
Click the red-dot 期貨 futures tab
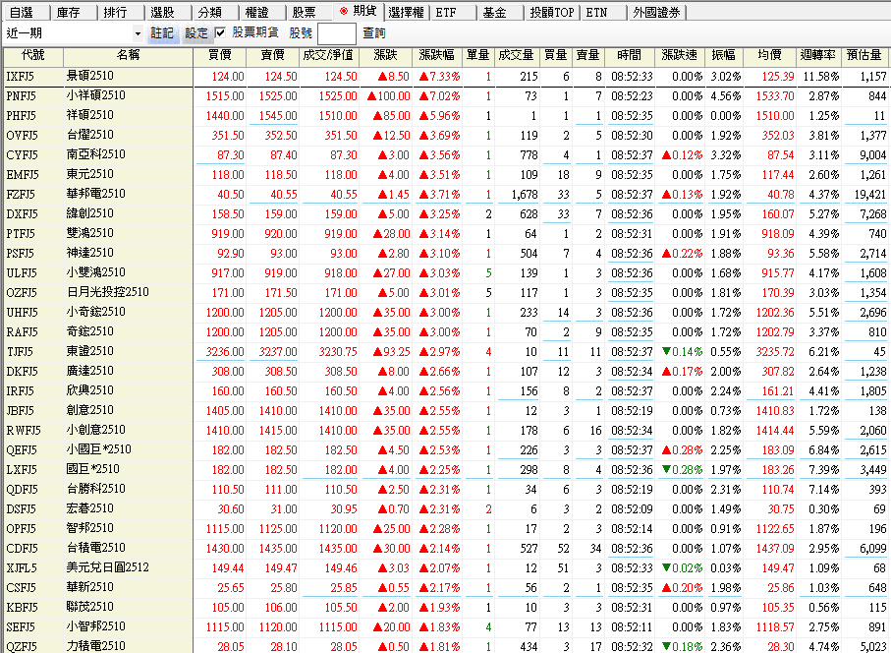coord(358,13)
